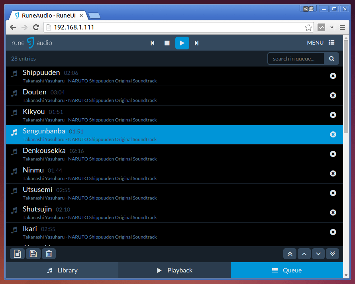Click the search in queue field
This screenshot has width=355, height=284.
coord(296,59)
